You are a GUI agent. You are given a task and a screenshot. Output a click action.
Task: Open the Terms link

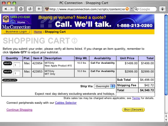click(136, 98)
